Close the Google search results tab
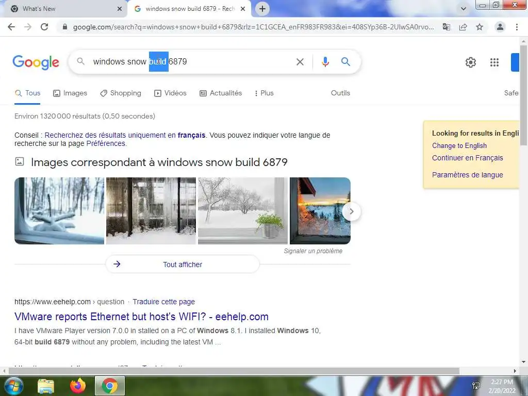This screenshot has width=528, height=396. tap(243, 9)
